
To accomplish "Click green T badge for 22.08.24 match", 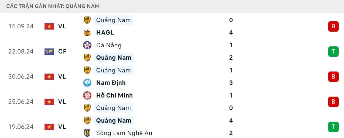I will point(333,52).
